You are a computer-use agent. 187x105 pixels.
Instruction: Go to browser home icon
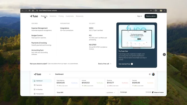(33, 10)
